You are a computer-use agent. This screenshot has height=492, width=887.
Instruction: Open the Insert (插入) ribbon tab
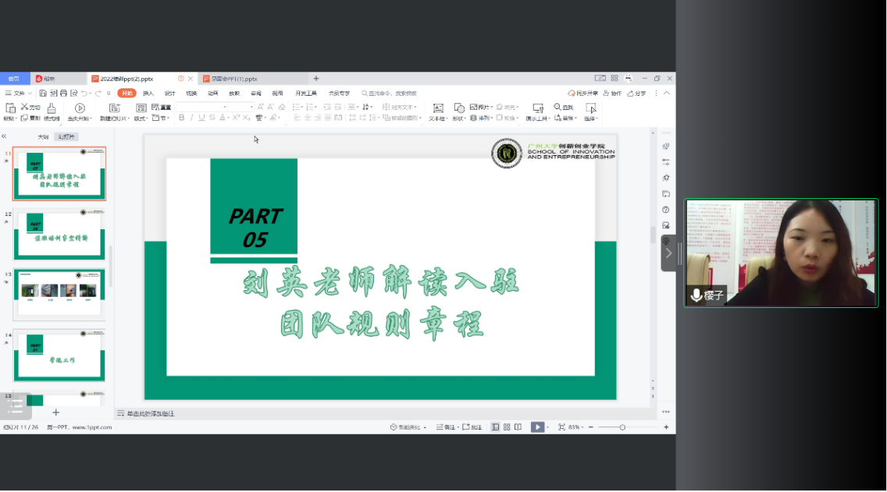coord(148,94)
